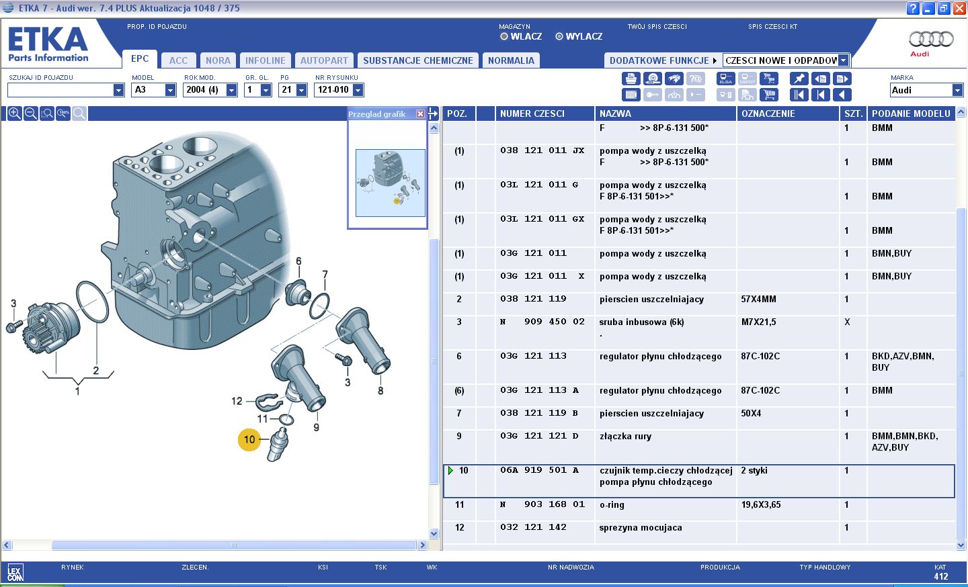Image resolution: width=968 pixels, height=587 pixels.
Task: Click the key icon in toolbar
Action: click(653, 95)
